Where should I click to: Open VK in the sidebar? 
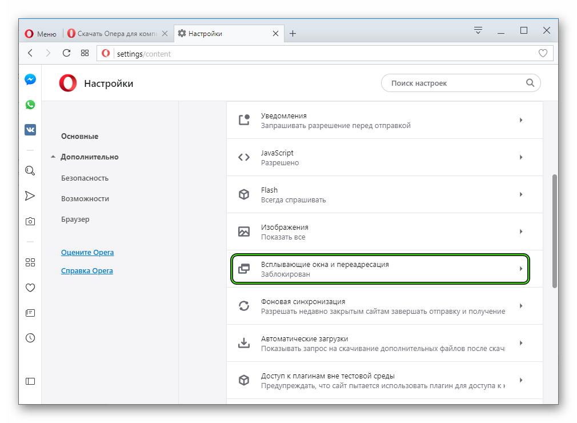pos(30,130)
